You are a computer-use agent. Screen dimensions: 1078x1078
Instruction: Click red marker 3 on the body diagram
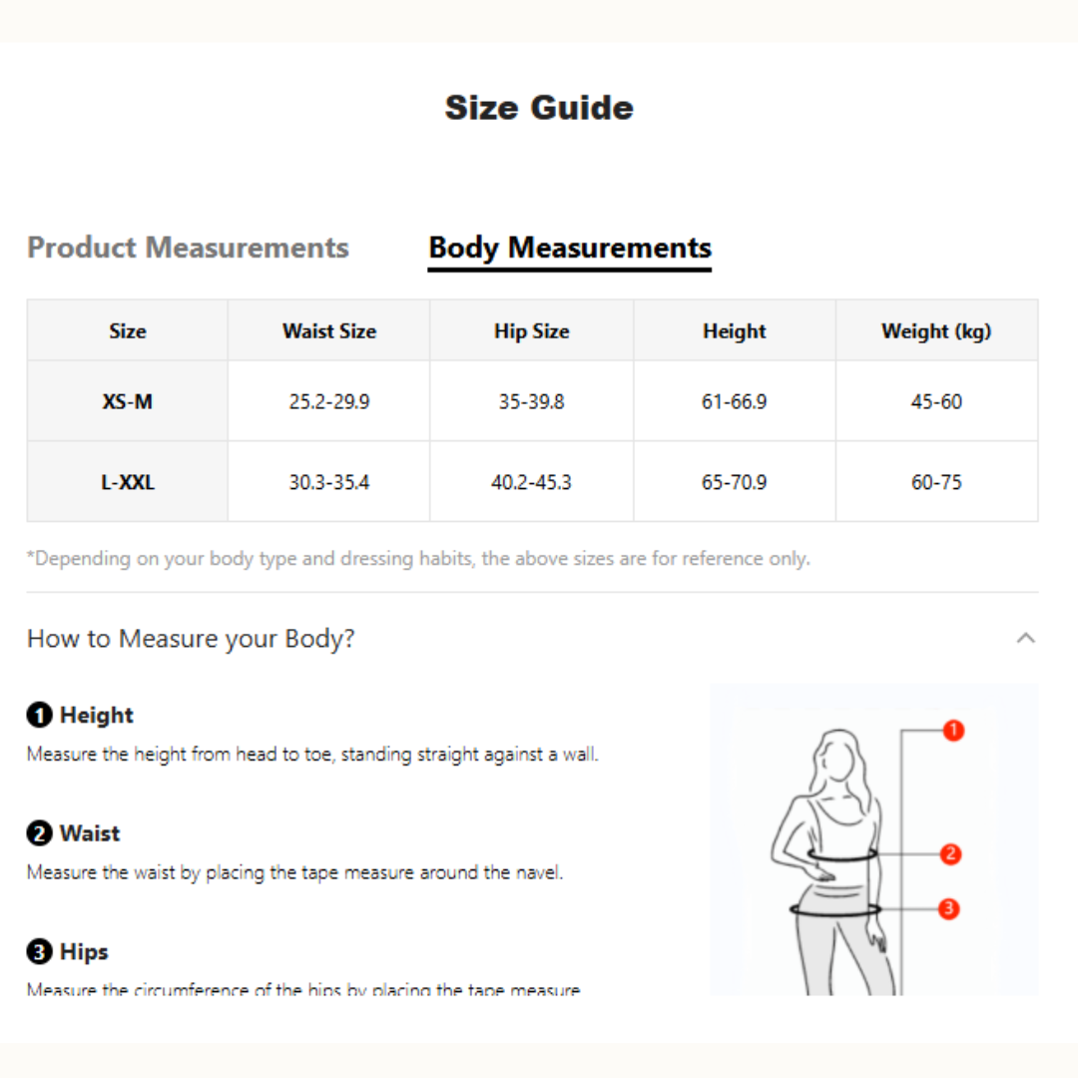pyautogui.click(x=949, y=909)
